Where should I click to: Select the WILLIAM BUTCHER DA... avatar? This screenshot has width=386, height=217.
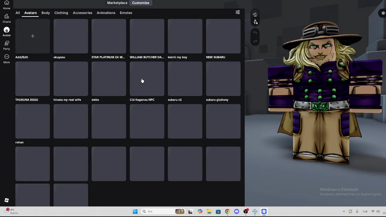[147, 36]
